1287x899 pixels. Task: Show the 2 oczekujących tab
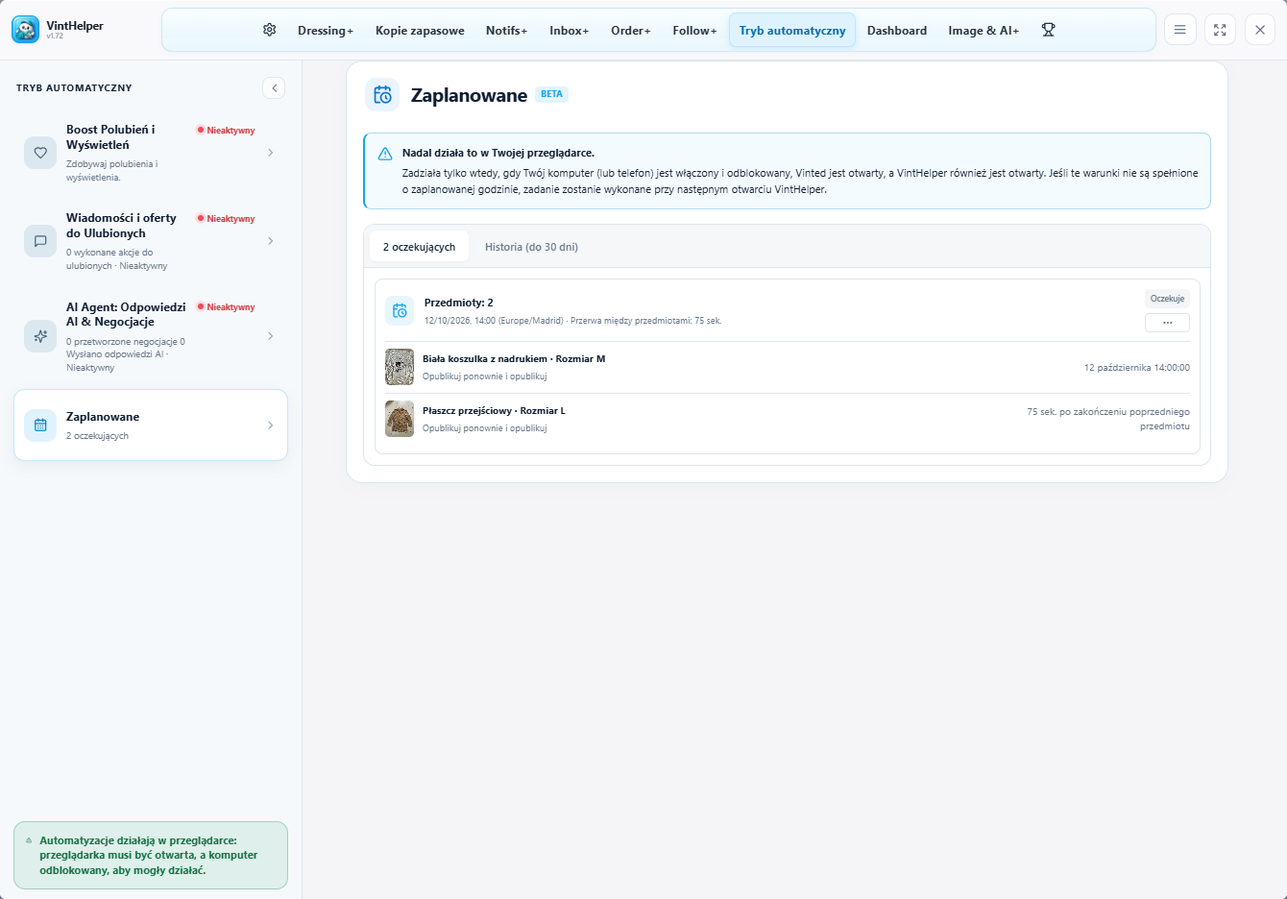pyautogui.click(x=420, y=247)
